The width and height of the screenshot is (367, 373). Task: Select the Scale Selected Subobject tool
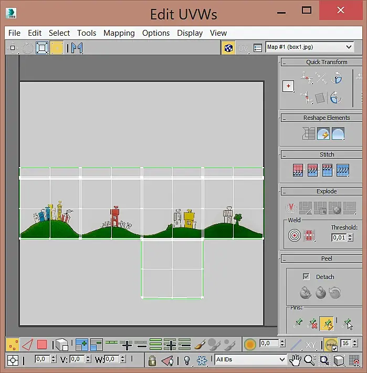[x=42, y=48]
